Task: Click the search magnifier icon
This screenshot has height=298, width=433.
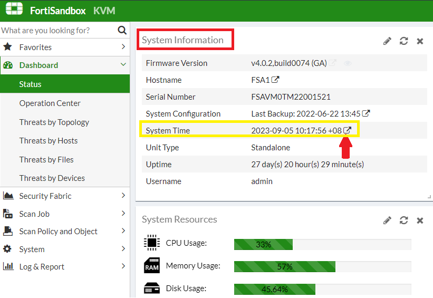Action: [x=122, y=31]
